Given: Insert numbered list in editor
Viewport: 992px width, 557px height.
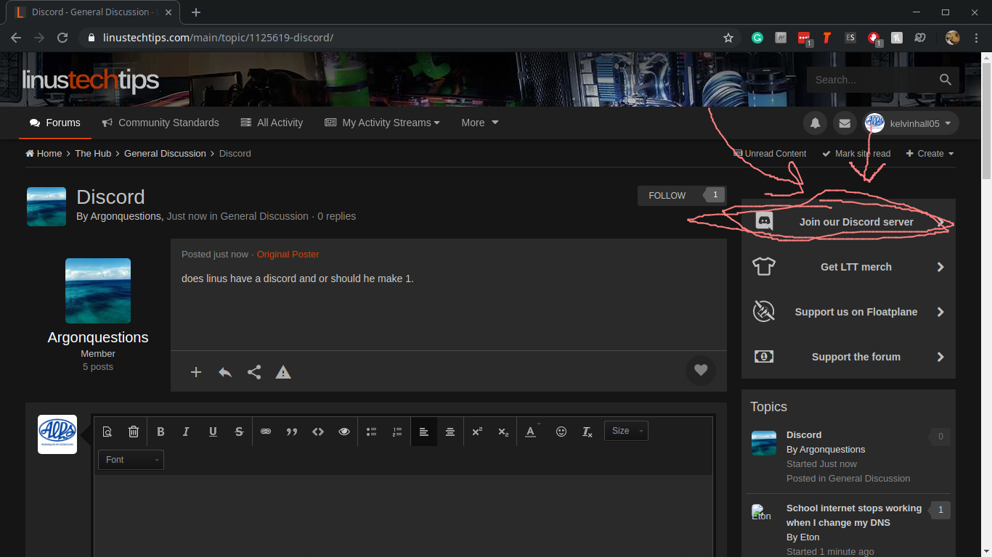Looking at the screenshot, I should 397,432.
